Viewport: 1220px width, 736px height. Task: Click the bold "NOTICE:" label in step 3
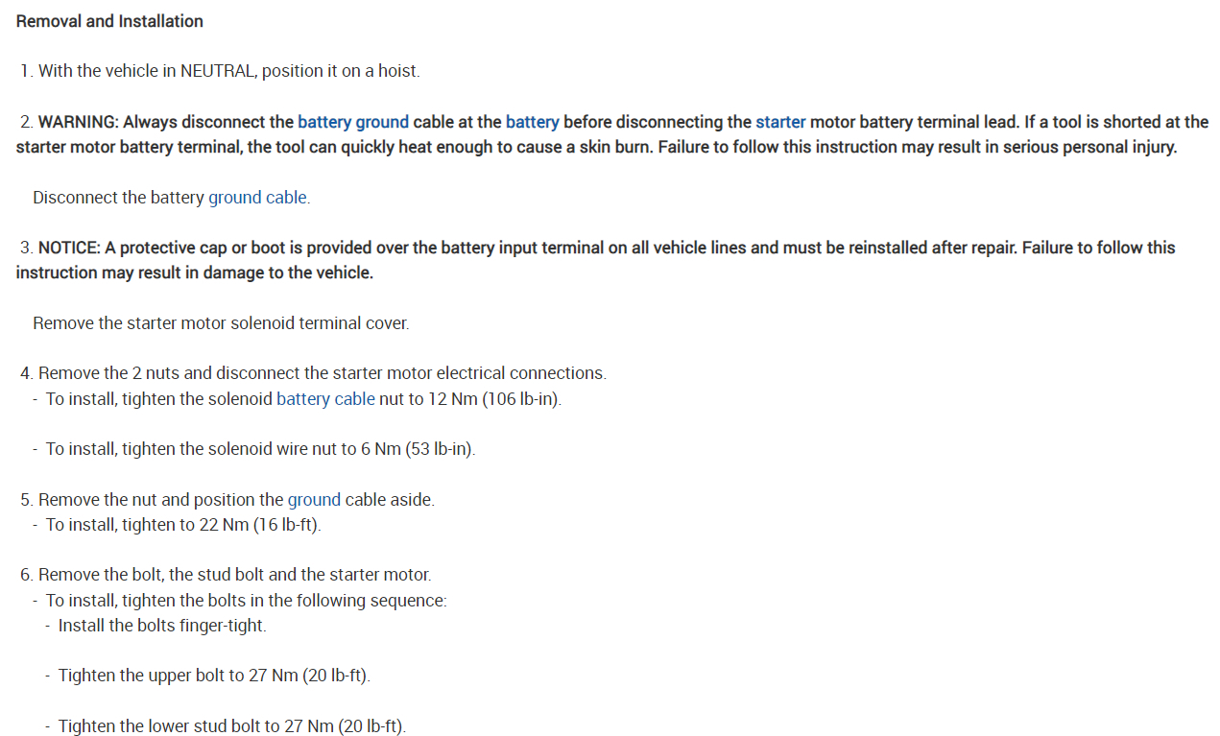click(x=69, y=248)
